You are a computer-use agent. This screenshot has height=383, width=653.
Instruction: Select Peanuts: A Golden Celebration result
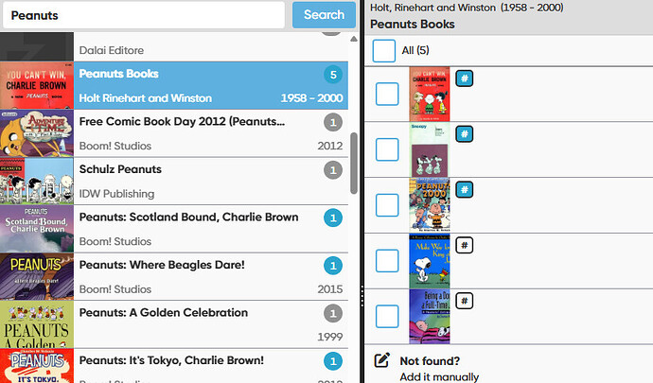[x=174, y=324]
